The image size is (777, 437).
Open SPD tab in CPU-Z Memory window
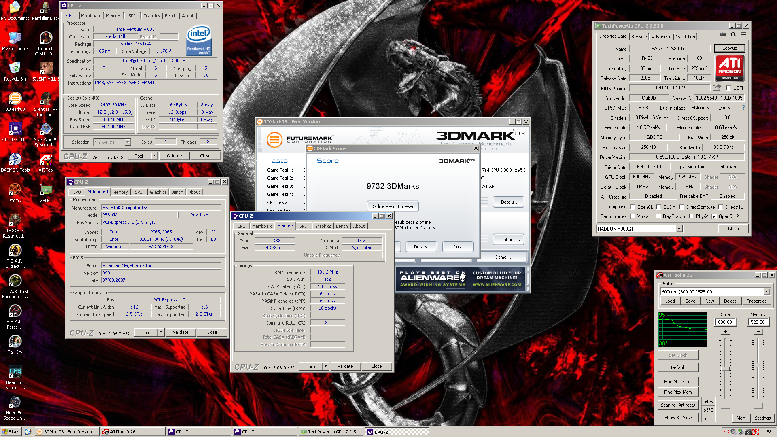(x=304, y=226)
